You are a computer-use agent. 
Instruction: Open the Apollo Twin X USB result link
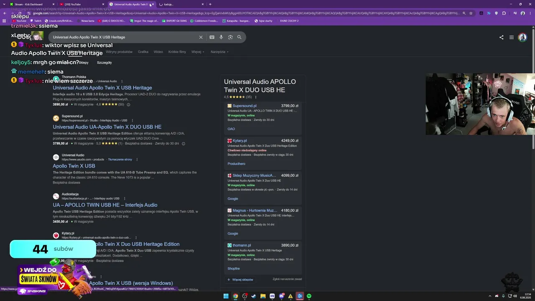coord(74,166)
